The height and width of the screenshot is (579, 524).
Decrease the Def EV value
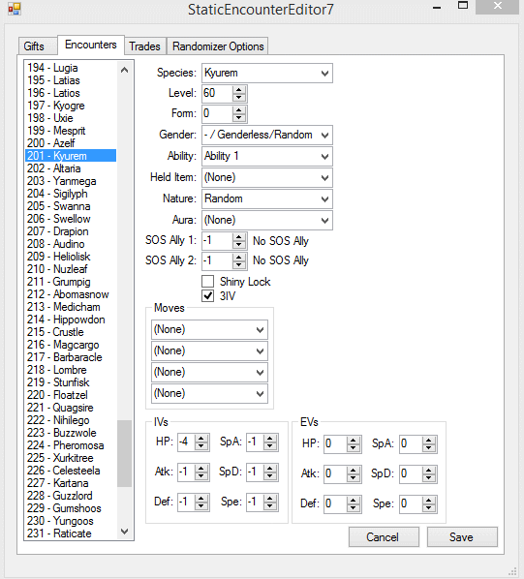(x=354, y=508)
